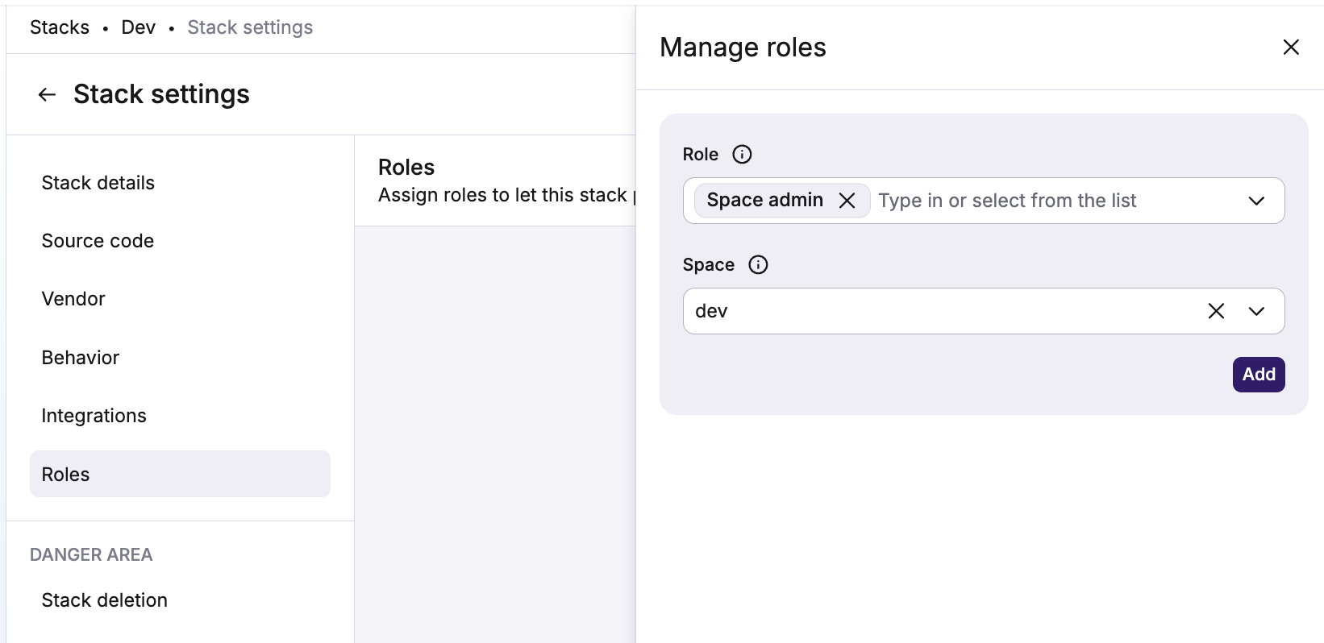1324x643 pixels.
Task: Go to Dev stack via breadcrumb
Action: click(x=138, y=27)
